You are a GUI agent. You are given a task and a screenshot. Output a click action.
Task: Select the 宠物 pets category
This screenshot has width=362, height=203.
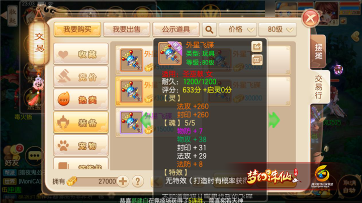click(81, 146)
